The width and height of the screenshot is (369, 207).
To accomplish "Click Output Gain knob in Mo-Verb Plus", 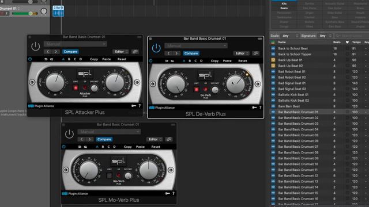I will coord(149,170).
